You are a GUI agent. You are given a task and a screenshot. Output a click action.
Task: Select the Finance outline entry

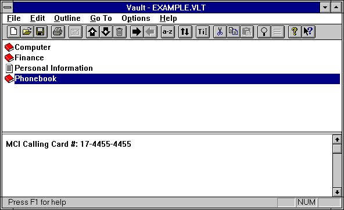click(x=29, y=58)
